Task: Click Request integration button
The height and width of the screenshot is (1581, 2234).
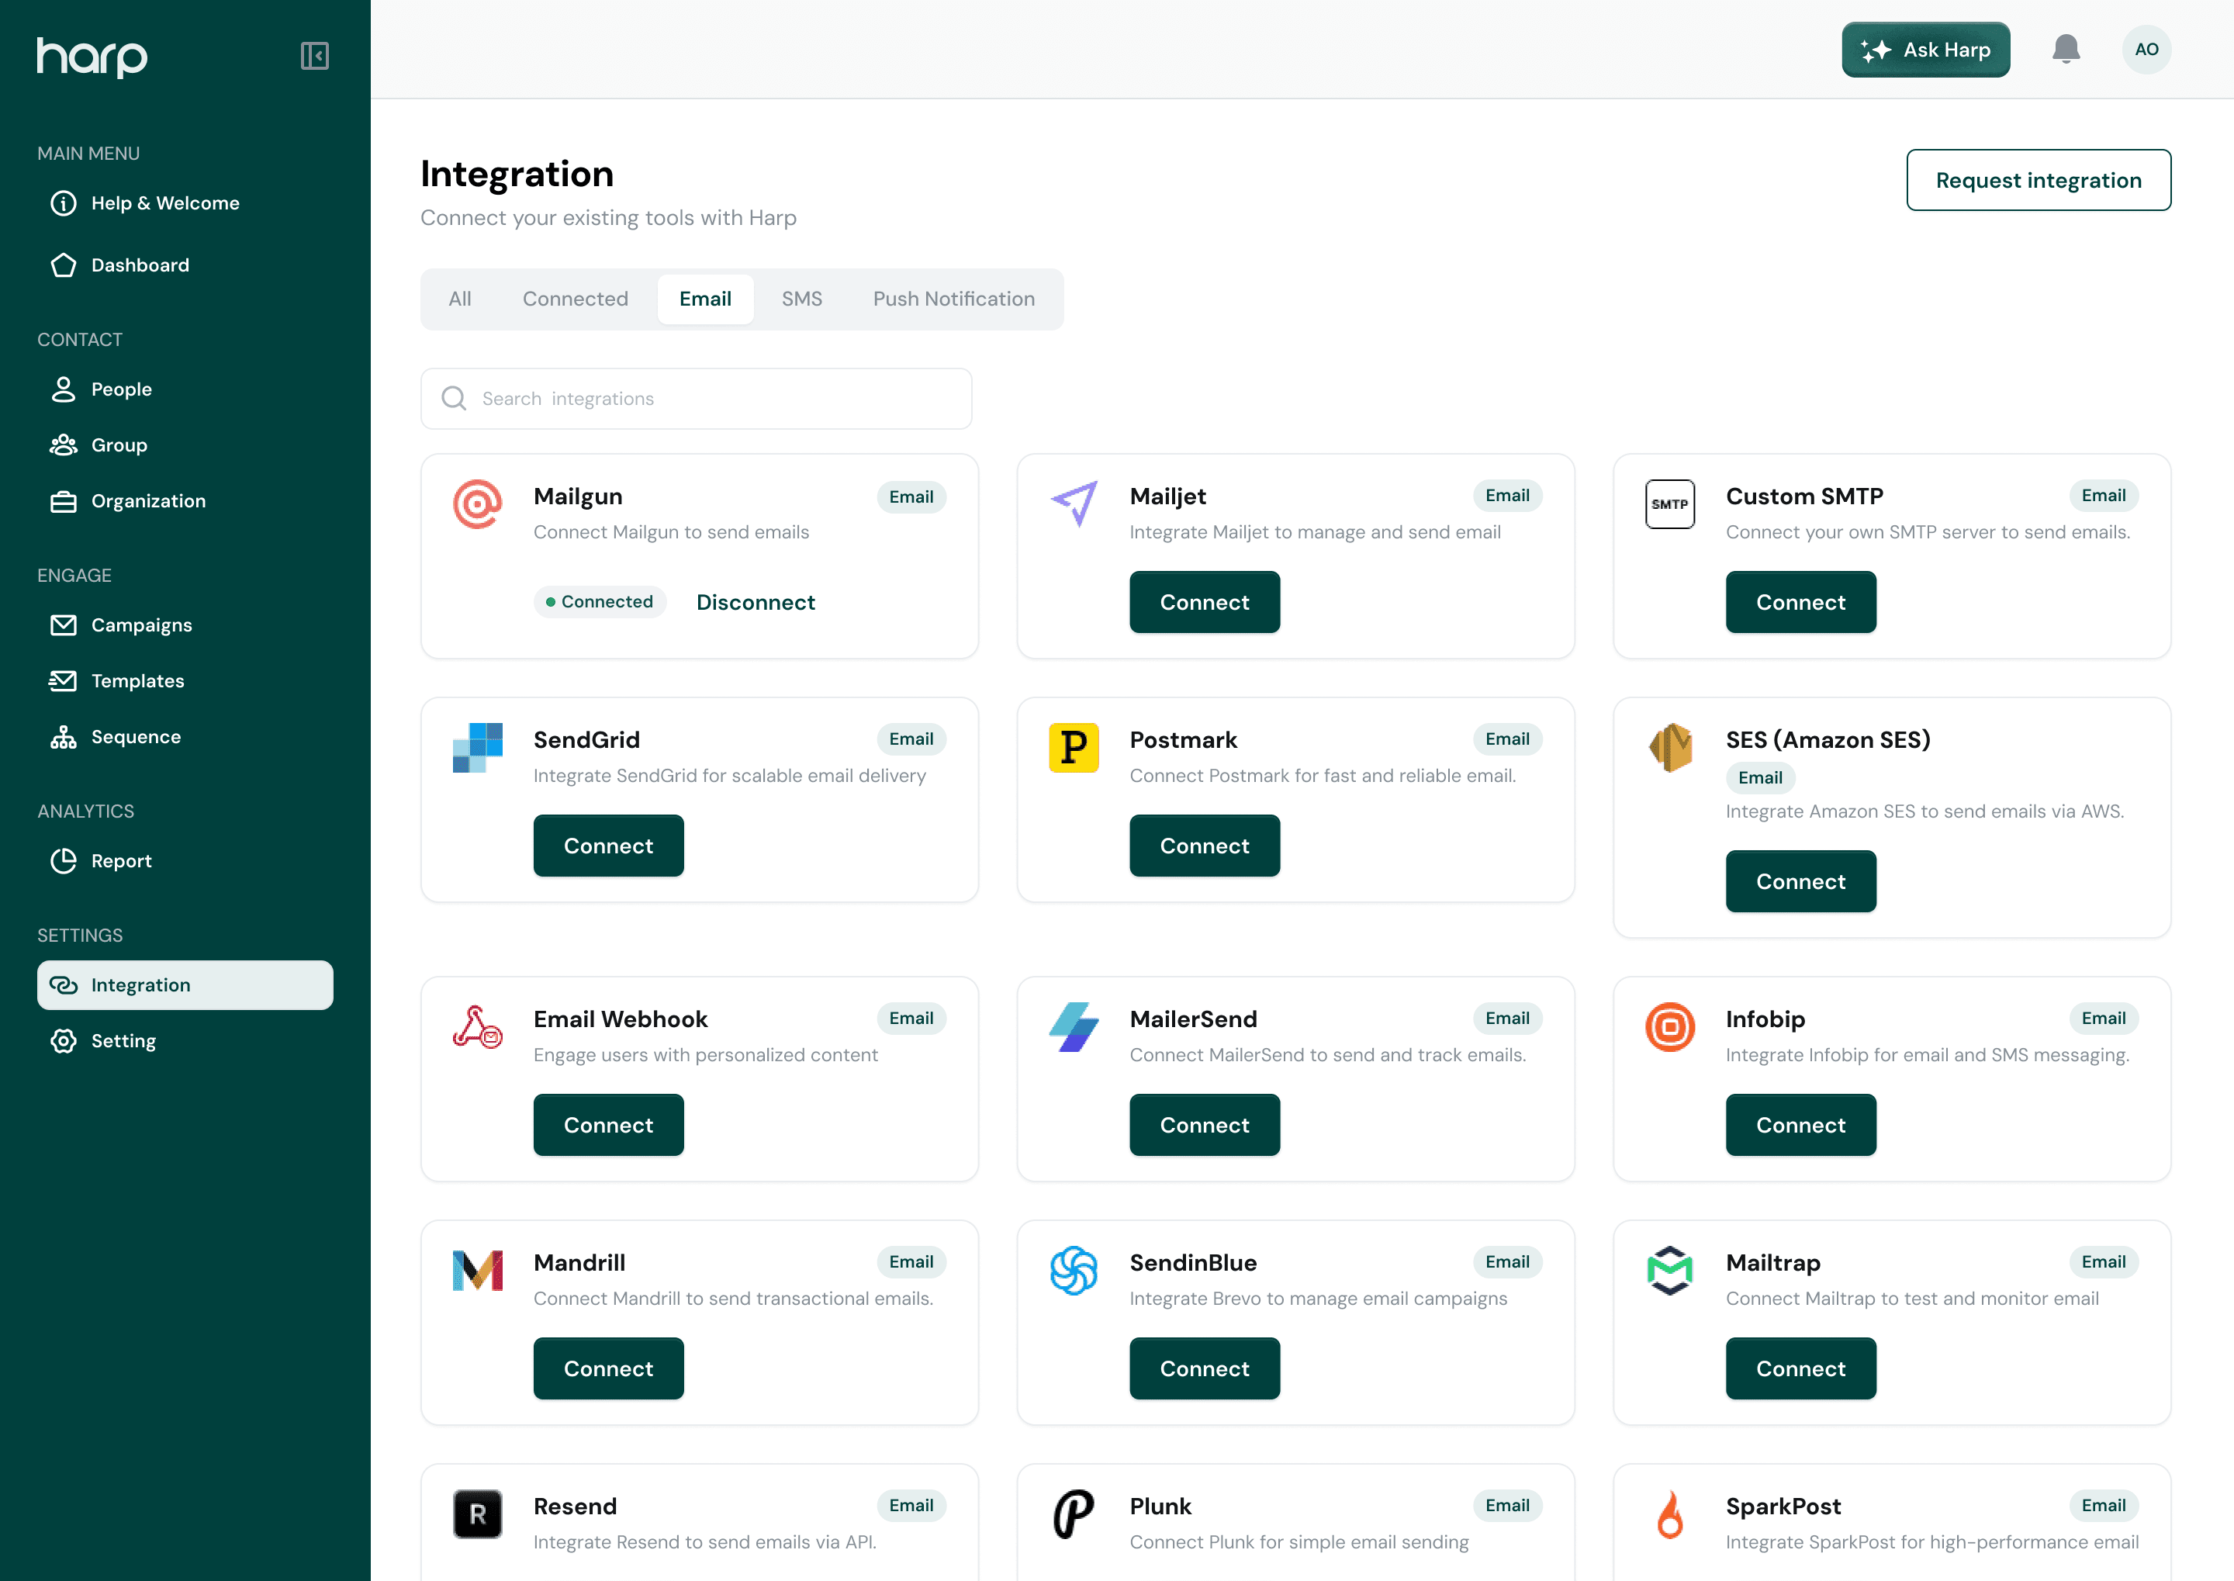Action: pyautogui.click(x=2039, y=180)
